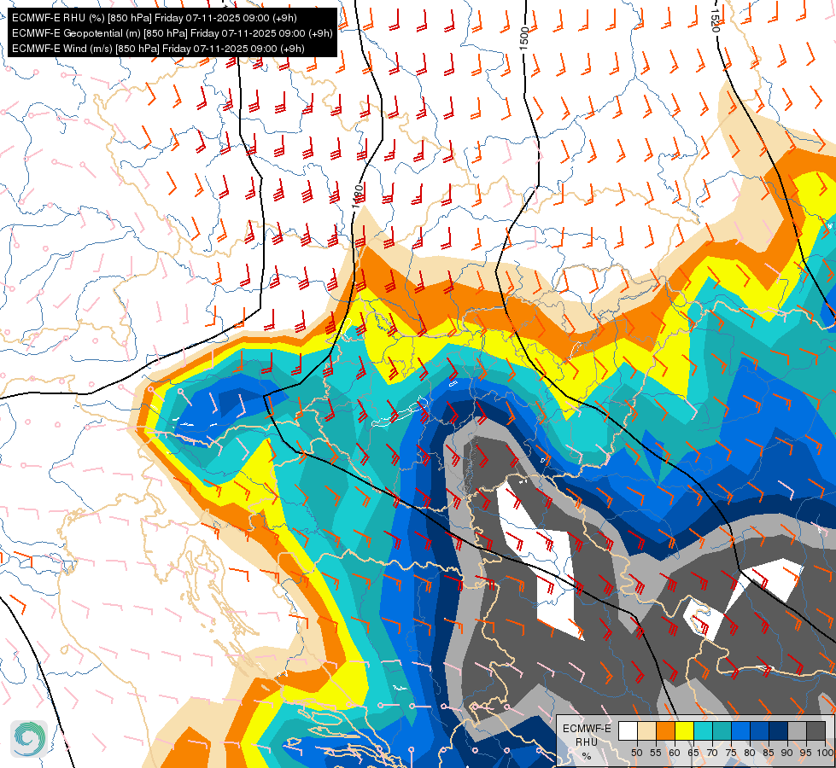Viewport: 836px width, 768px height.
Task: Click the legend value 60
Action: [x=675, y=753]
